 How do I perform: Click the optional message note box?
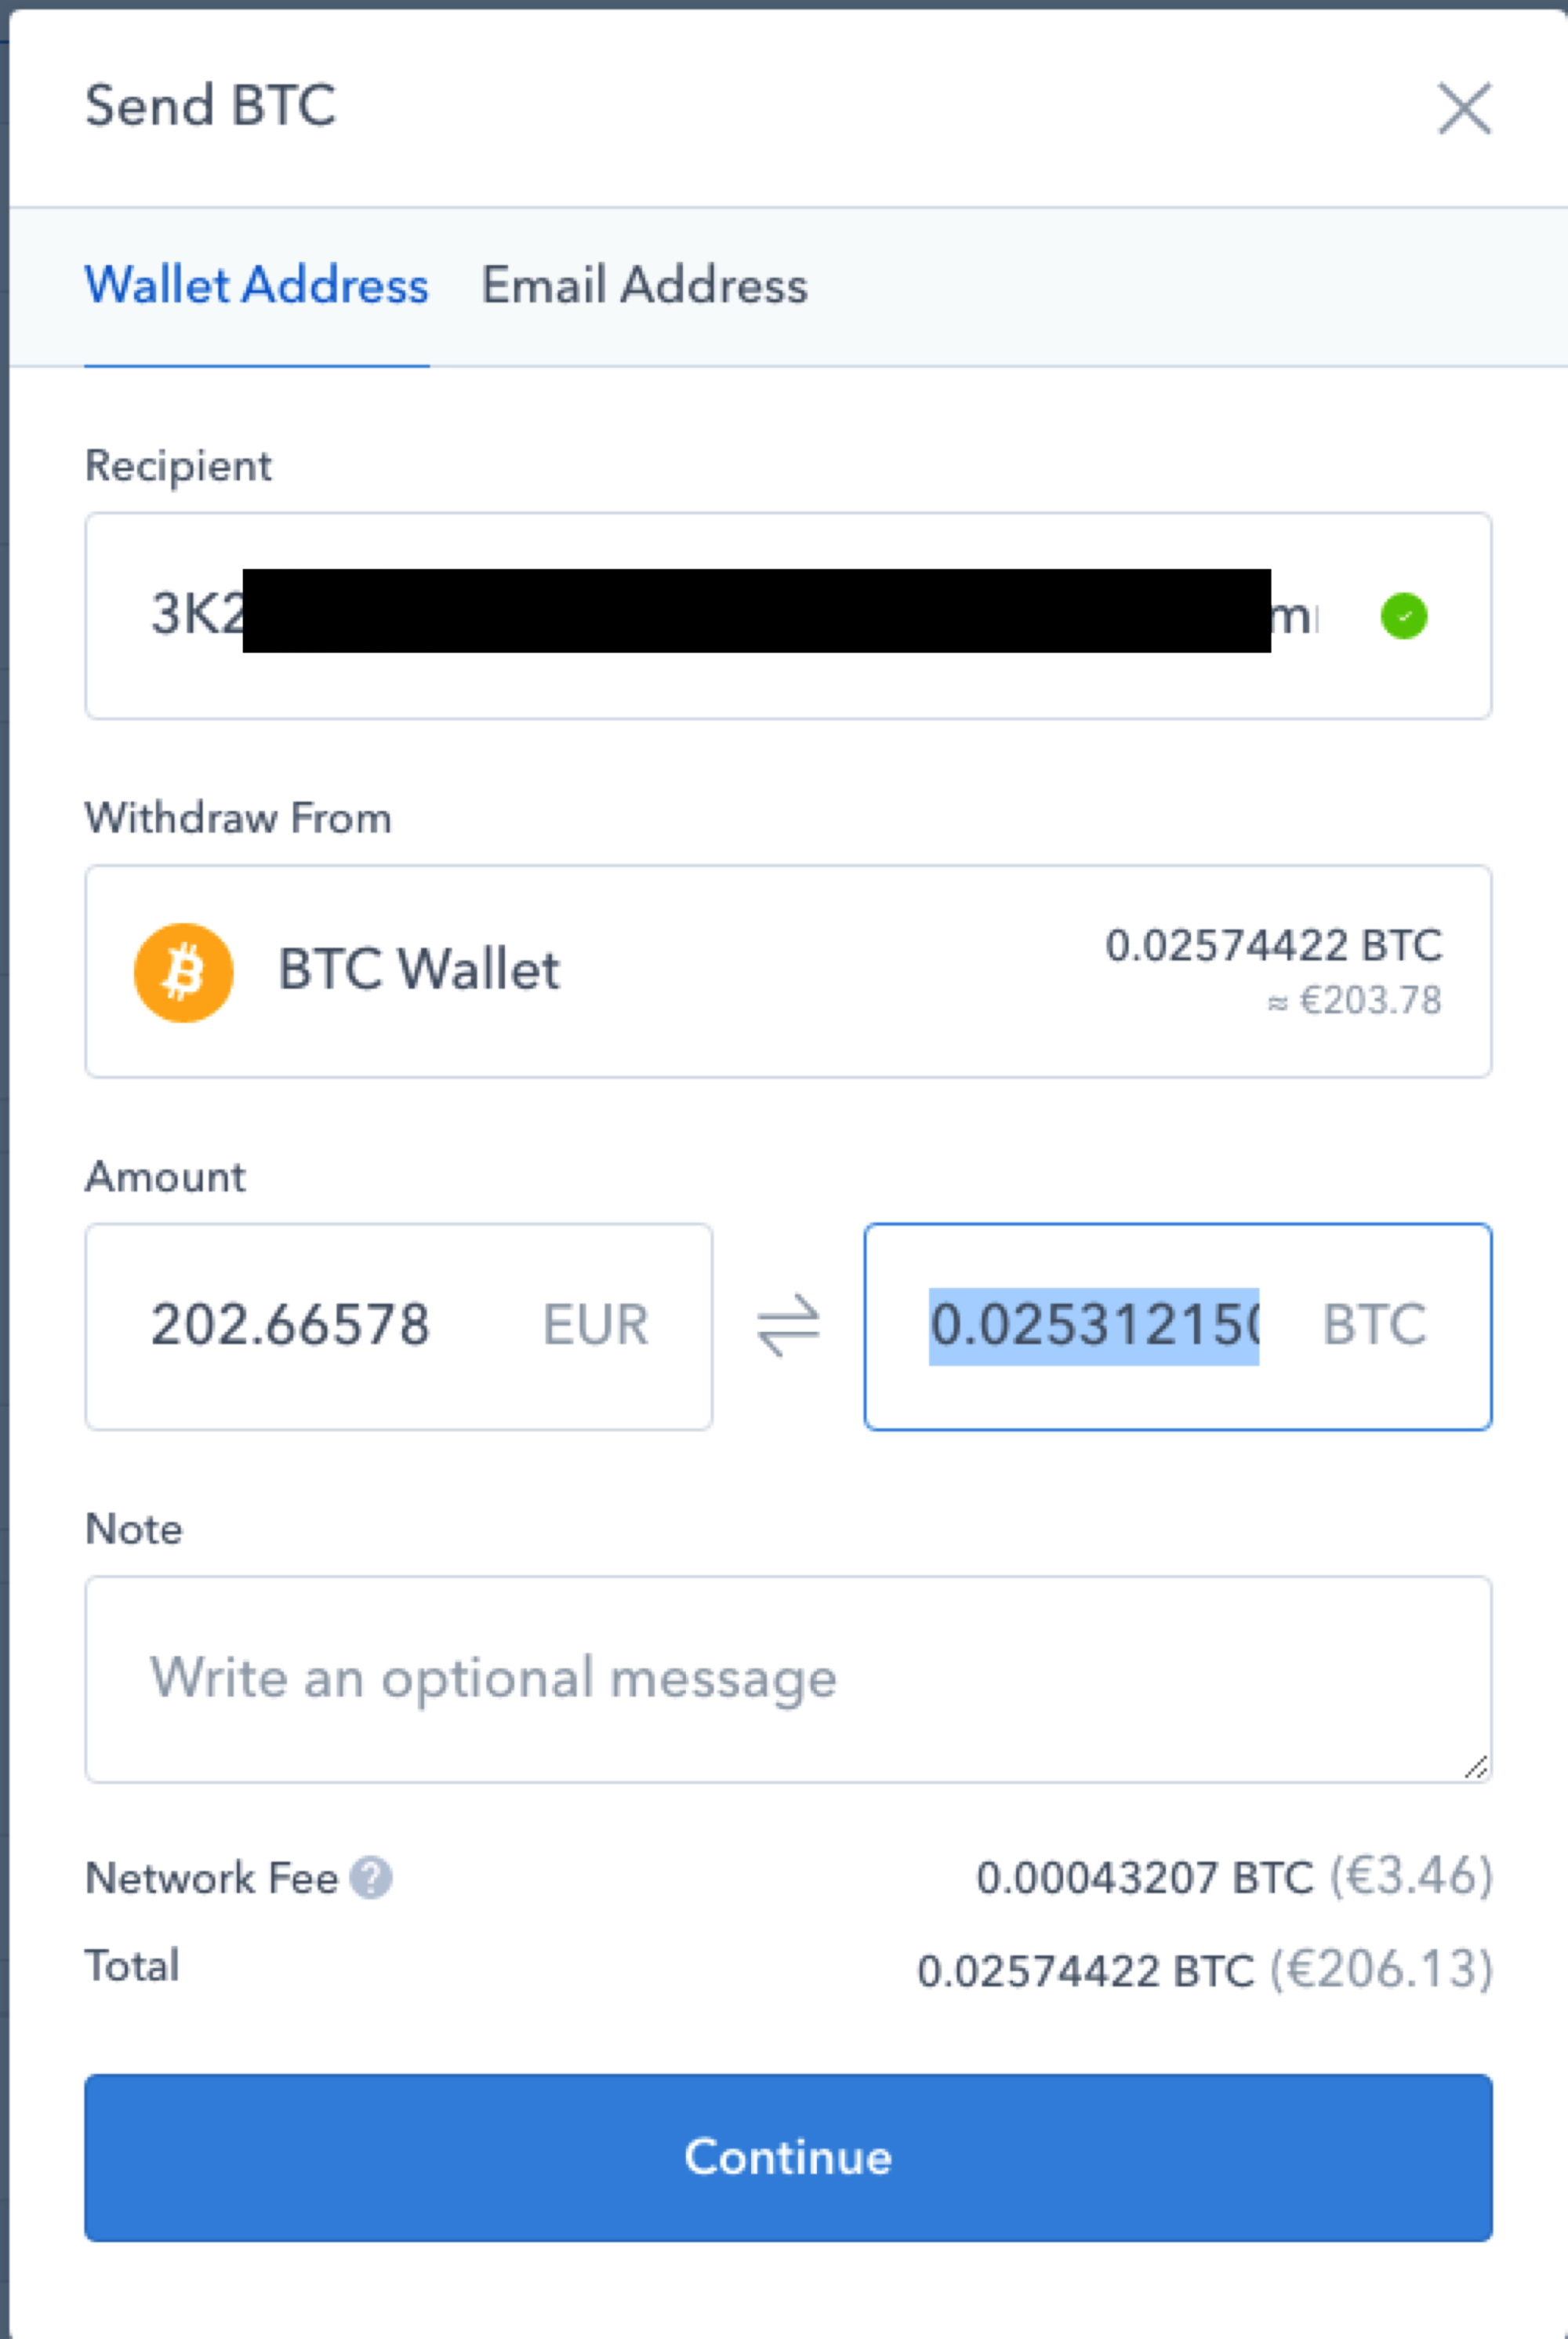point(788,1679)
